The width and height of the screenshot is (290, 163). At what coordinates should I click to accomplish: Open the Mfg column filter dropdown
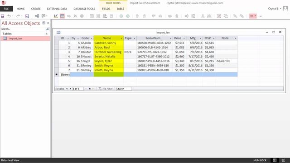200,38
